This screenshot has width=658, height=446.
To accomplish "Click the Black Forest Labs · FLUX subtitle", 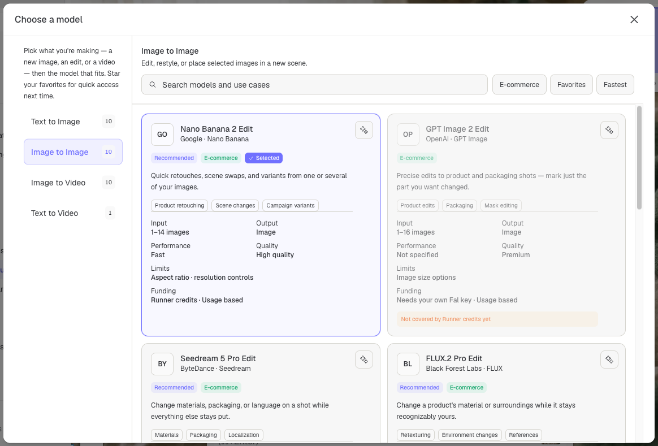I will (464, 369).
